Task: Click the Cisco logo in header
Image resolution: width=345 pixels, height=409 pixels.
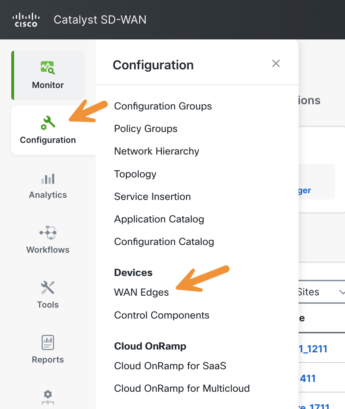Action: coord(26,20)
